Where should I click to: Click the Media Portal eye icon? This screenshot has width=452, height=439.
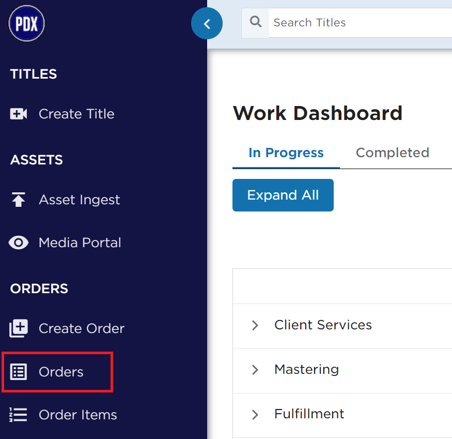tap(19, 243)
